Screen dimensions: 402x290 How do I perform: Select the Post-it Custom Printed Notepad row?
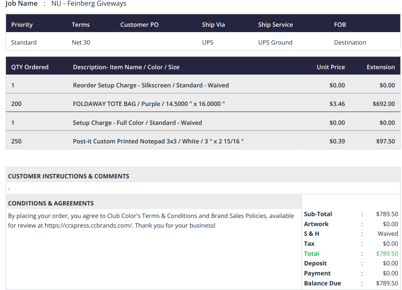pyautogui.click(x=203, y=141)
